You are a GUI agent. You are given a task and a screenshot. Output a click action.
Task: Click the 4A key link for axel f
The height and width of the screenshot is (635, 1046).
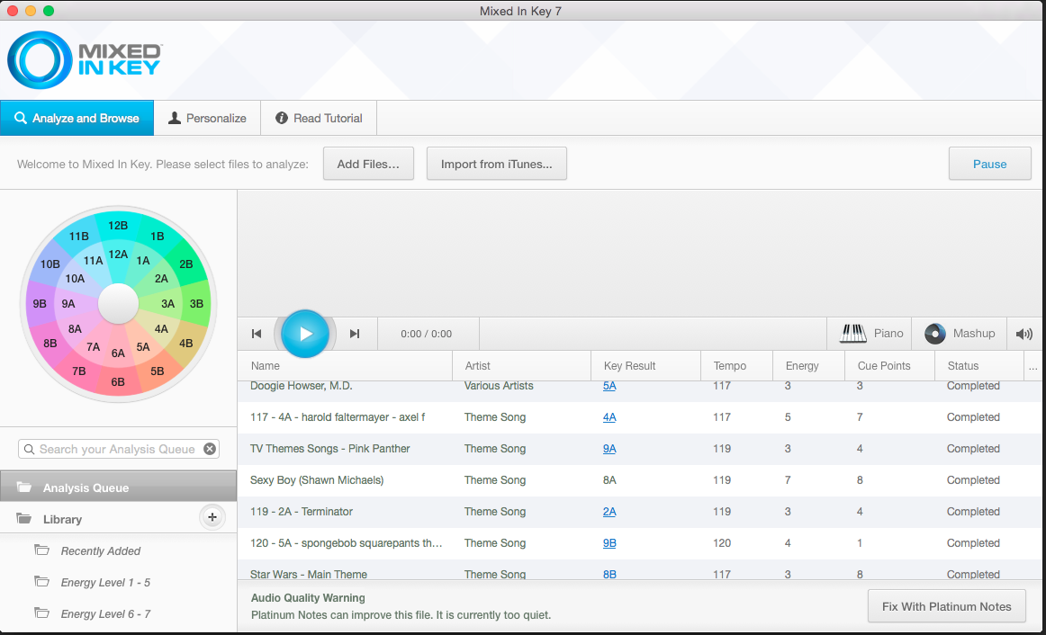[609, 417]
